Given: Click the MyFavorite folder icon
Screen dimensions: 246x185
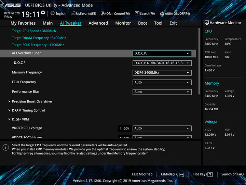Looking at the screenshot, I should 73,13.
